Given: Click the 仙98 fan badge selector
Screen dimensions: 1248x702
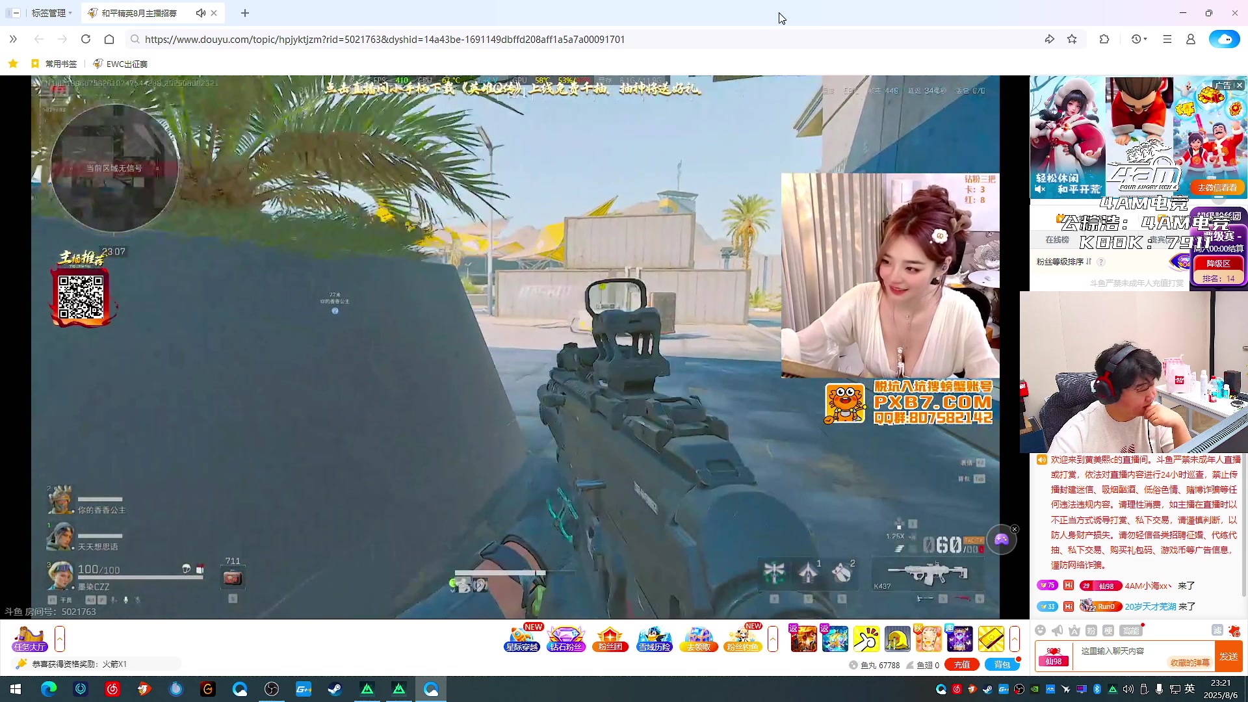Looking at the screenshot, I should coord(1053,656).
